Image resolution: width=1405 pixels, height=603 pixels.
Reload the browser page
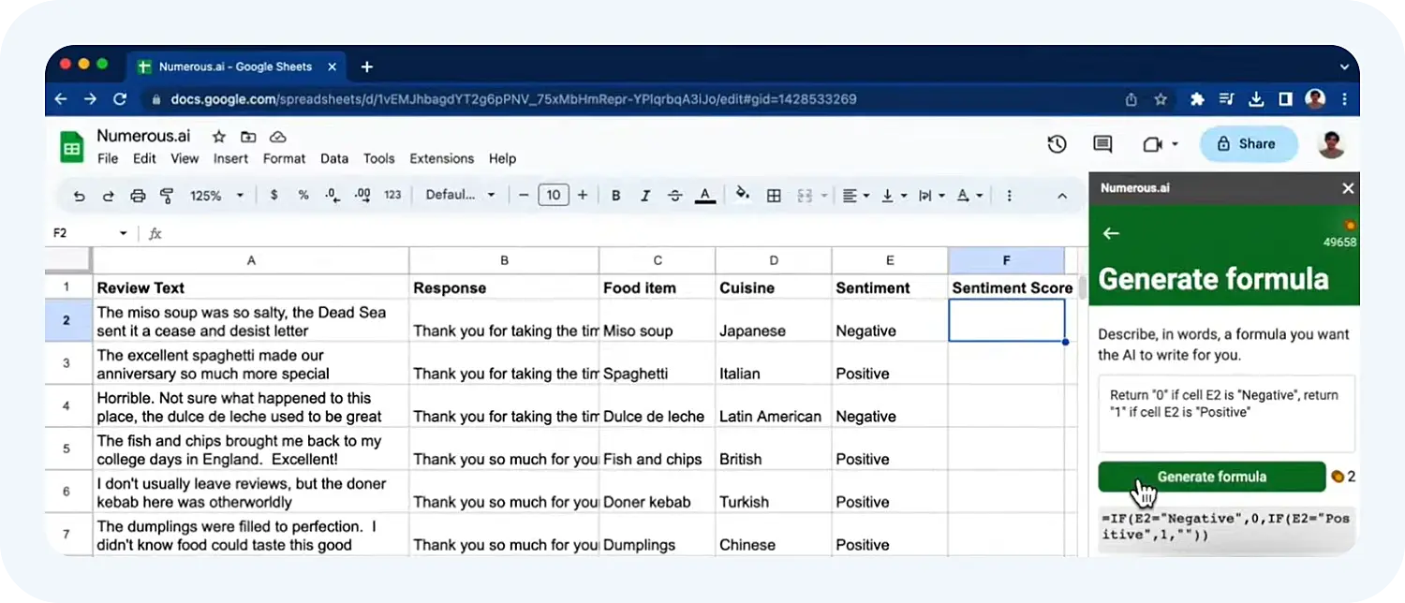click(x=120, y=98)
